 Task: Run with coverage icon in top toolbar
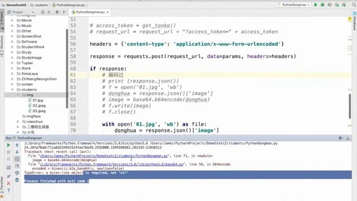330,5
